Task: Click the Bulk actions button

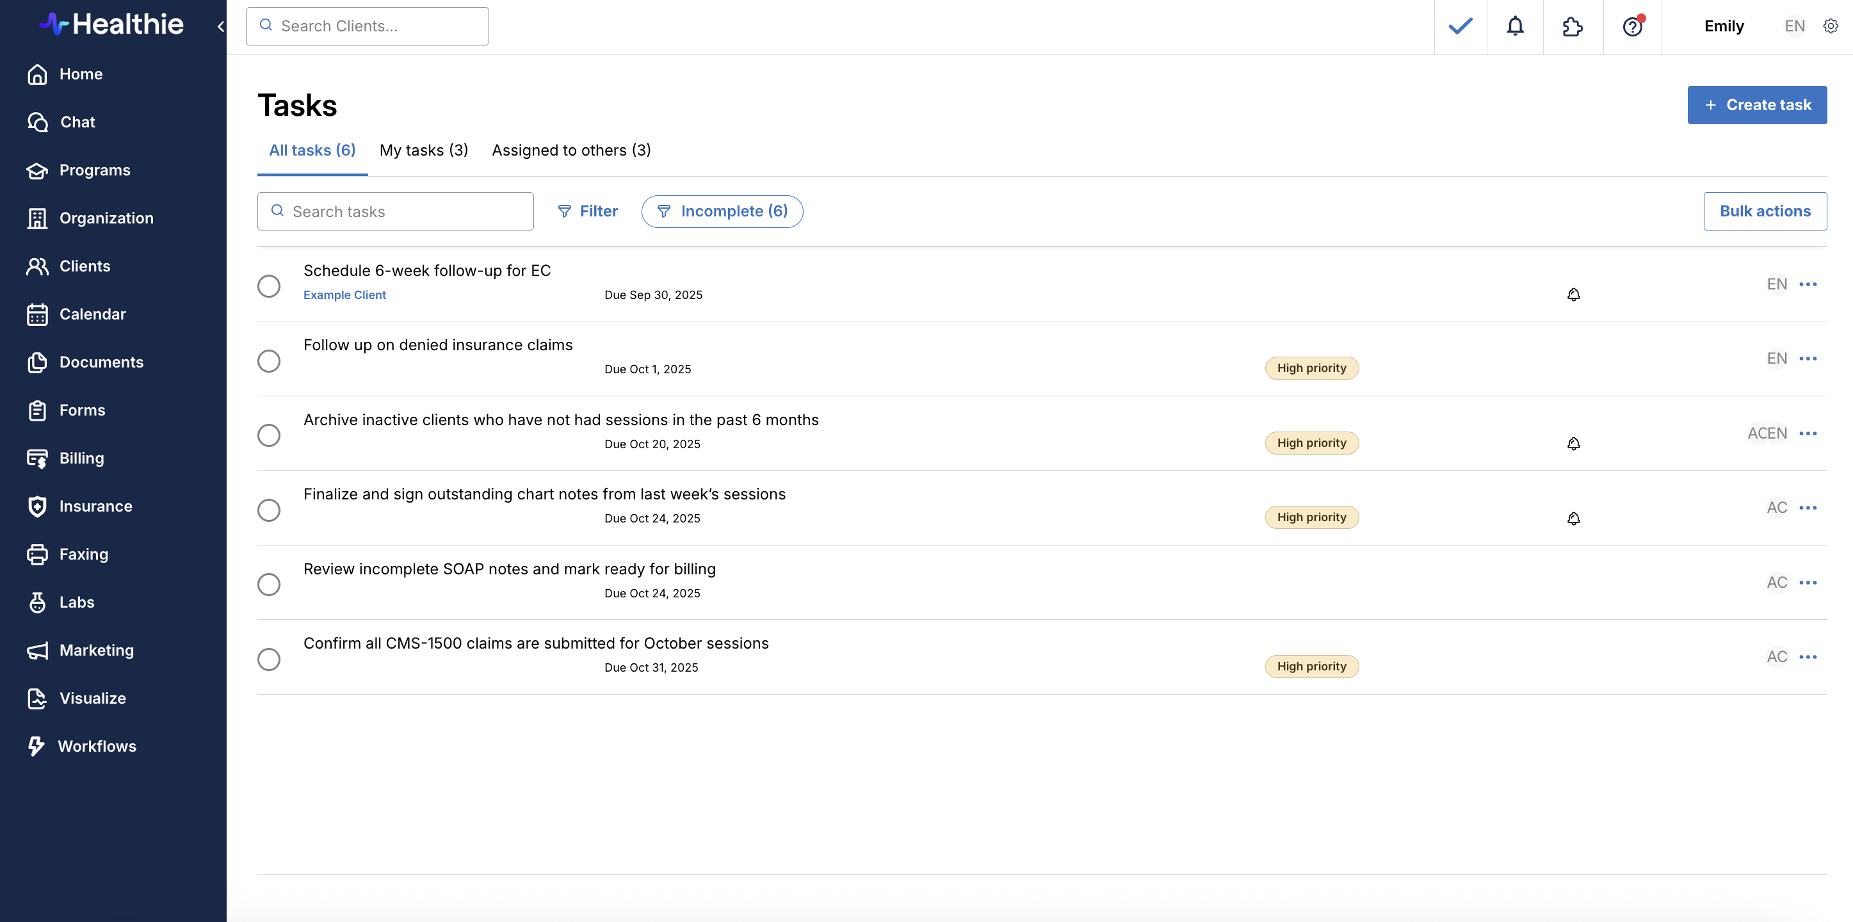Action: [1765, 211]
